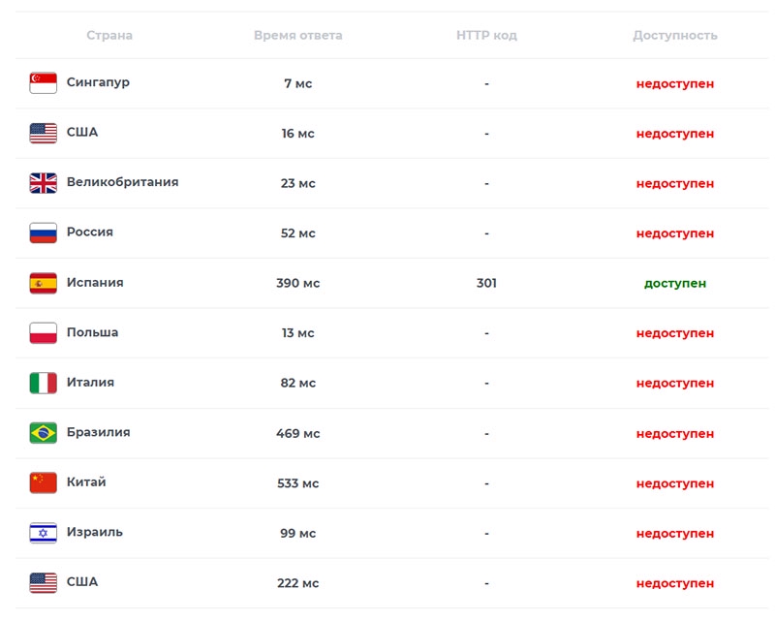Image resolution: width=775 pixels, height=620 pixels.
Task: Select the Russia flag icon
Action: [43, 232]
